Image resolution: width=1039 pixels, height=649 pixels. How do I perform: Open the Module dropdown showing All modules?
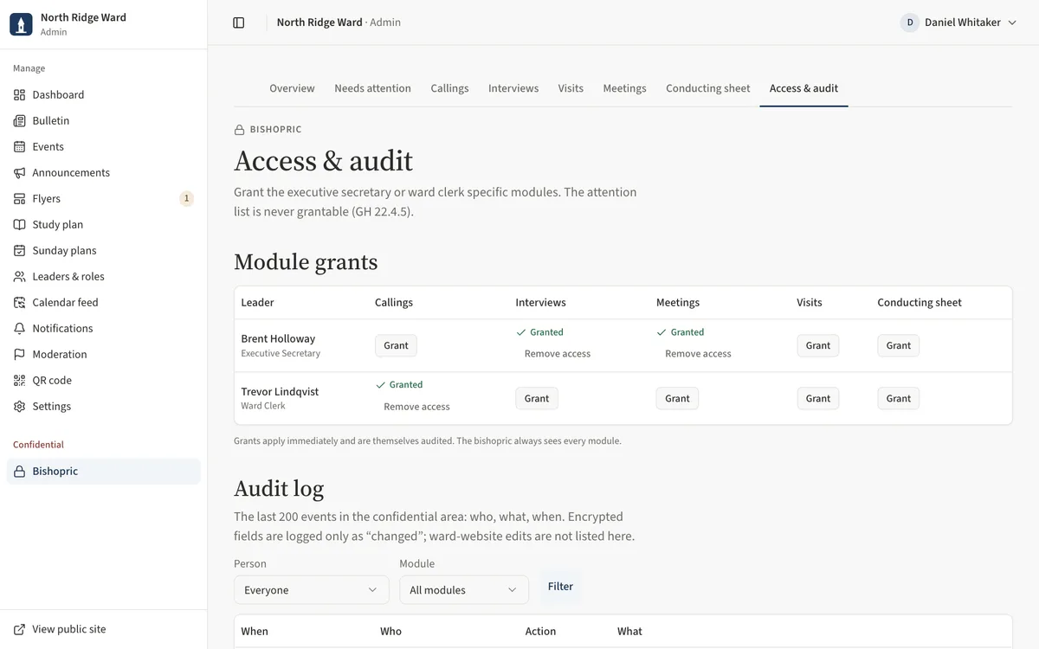(464, 589)
